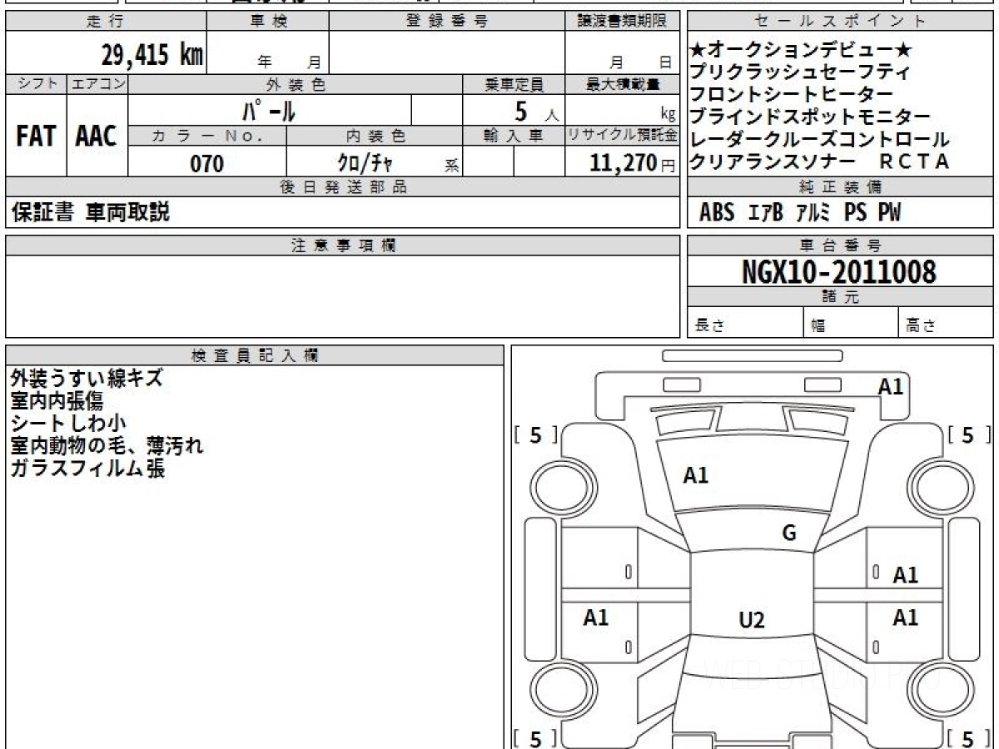Select the エアコン label
999x749 pixels.
tap(97, 84)
